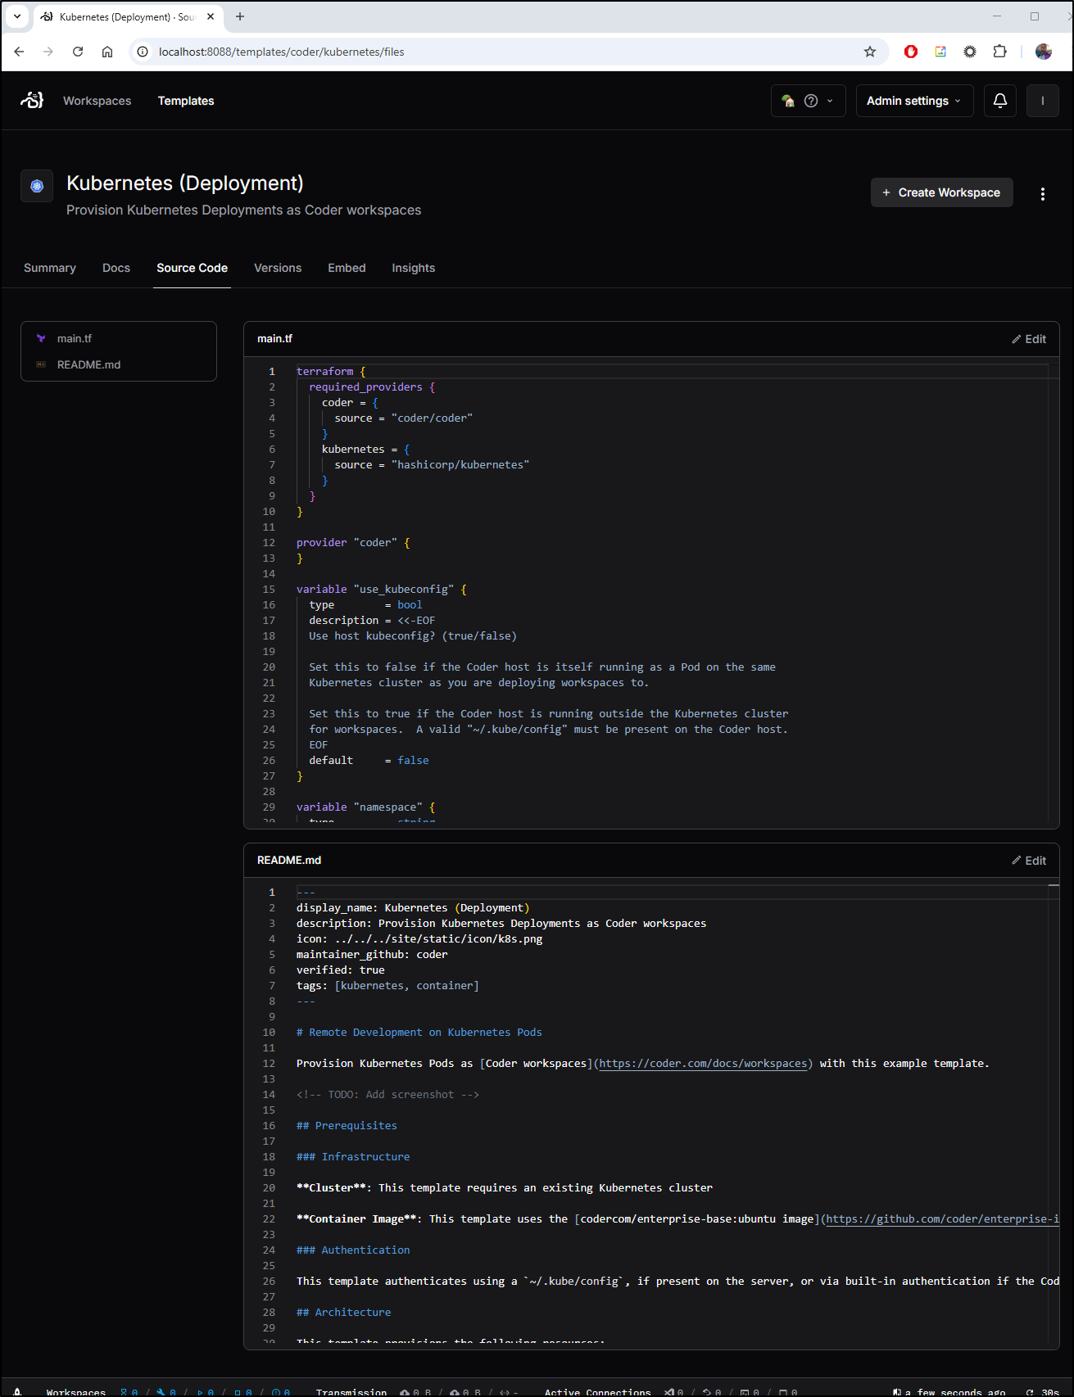Switch to the Embed tab
Image resolution: width=1074 pixels, height=1397 pixels.
pyautogui.click(x=347, y=268)
